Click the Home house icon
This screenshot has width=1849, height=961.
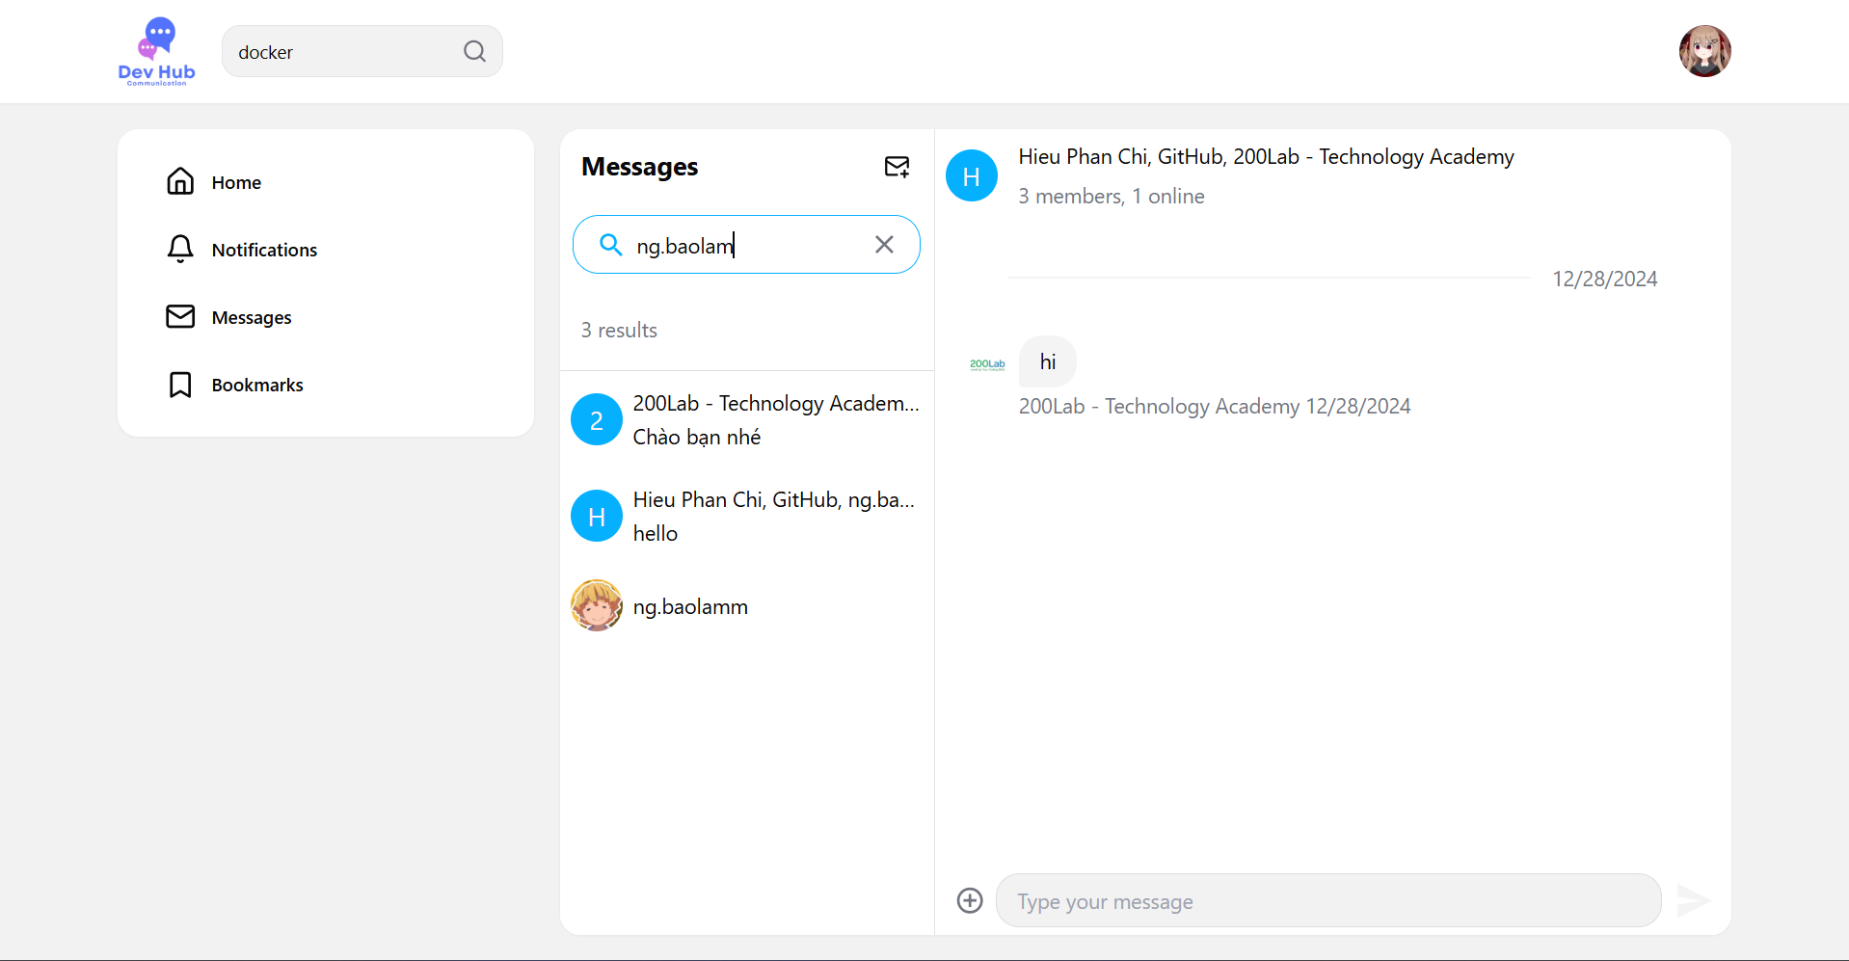pos(180,181)
